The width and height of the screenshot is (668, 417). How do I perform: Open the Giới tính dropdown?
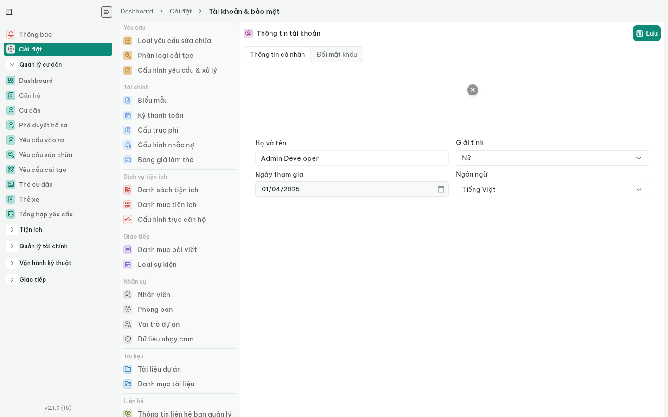pyautogui.click(x=552, y=158)
